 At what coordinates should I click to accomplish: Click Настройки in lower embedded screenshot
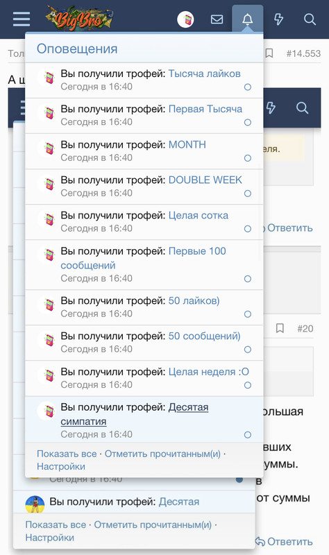(x=49, y=538)
